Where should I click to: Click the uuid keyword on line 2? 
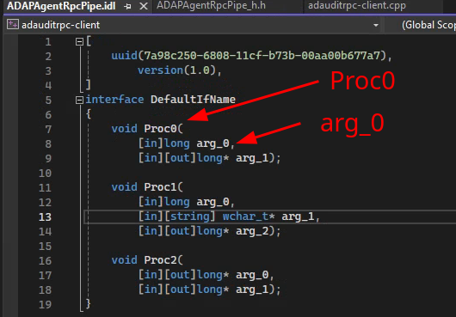pyautogui.click(x=124, y=55)
